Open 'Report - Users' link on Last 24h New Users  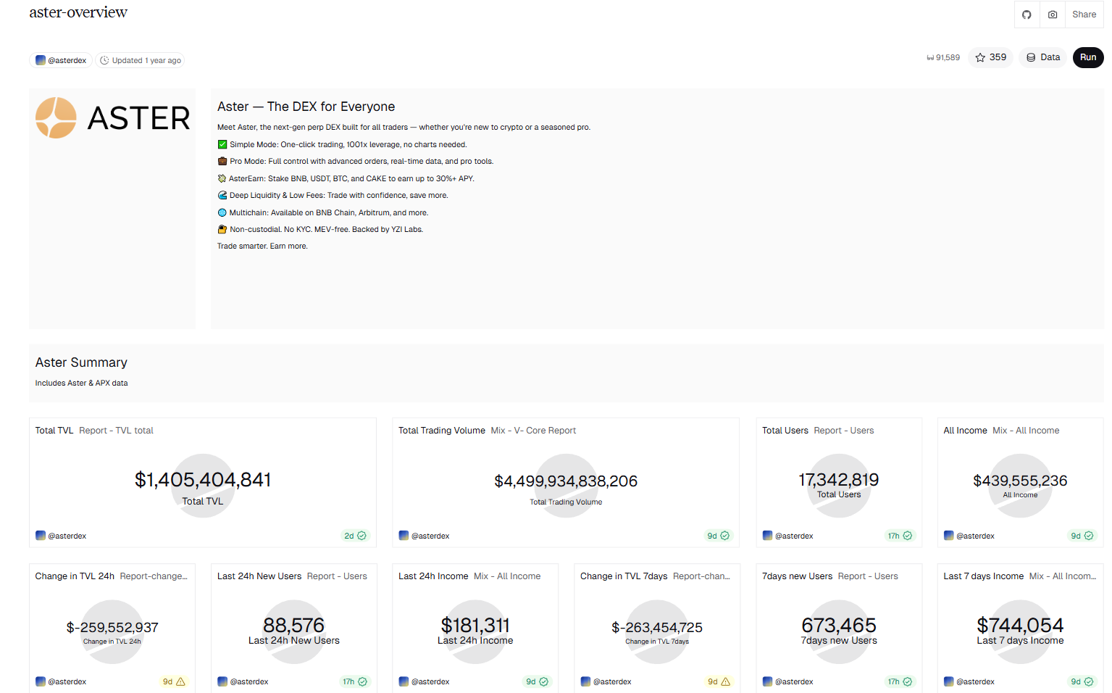(x=337, y=576)
